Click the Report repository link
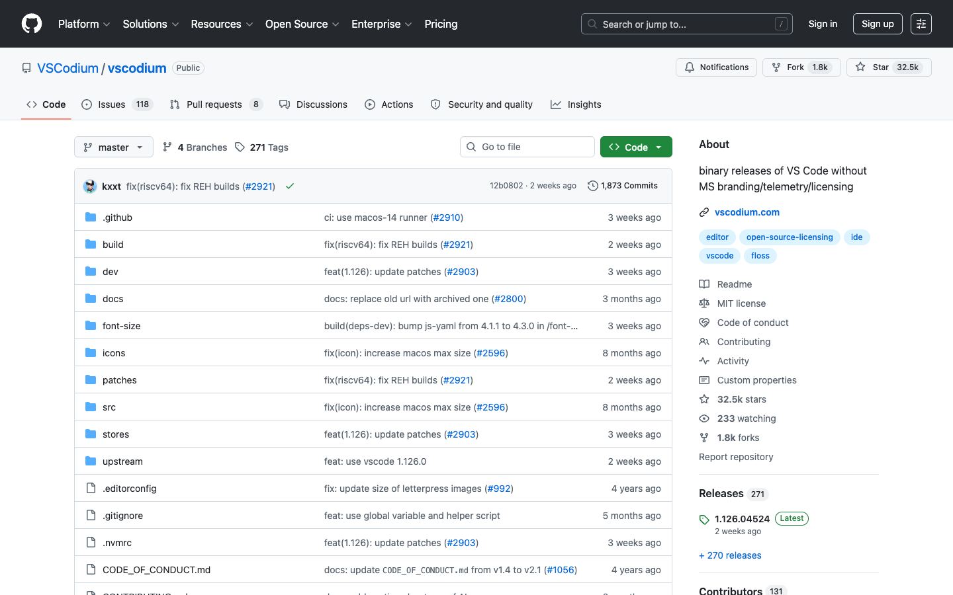The image size is (953, 595). 736,457
